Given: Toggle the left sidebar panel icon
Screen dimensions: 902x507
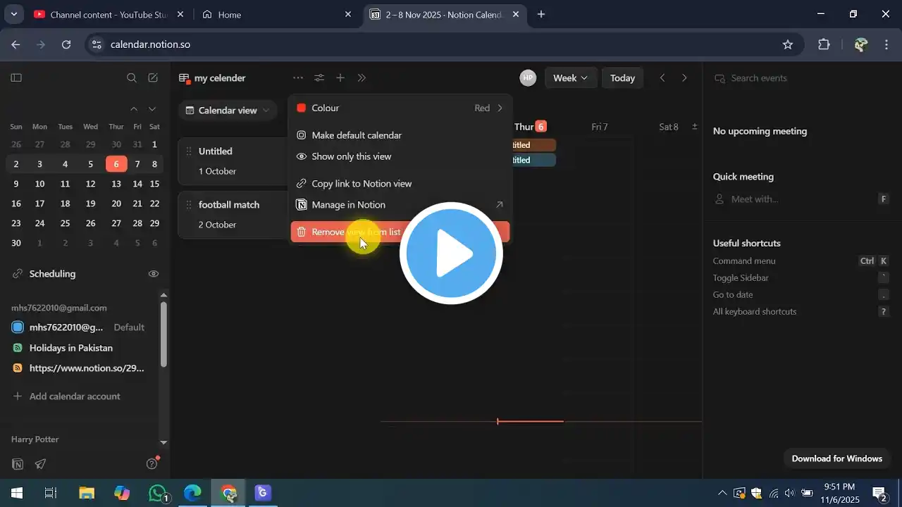Looking at the screenshot, I should click(17, 78).
